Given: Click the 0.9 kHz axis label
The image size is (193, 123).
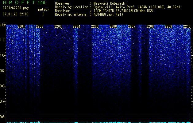Looking at the screenshot, I should (2, 71).
